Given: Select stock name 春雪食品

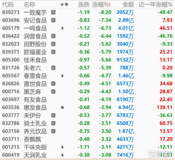Looking at the screenshot, I should coord(35,76).
